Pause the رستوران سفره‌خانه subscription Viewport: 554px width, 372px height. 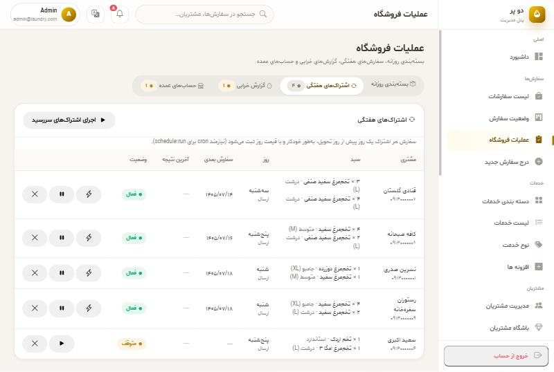[62, 308]
